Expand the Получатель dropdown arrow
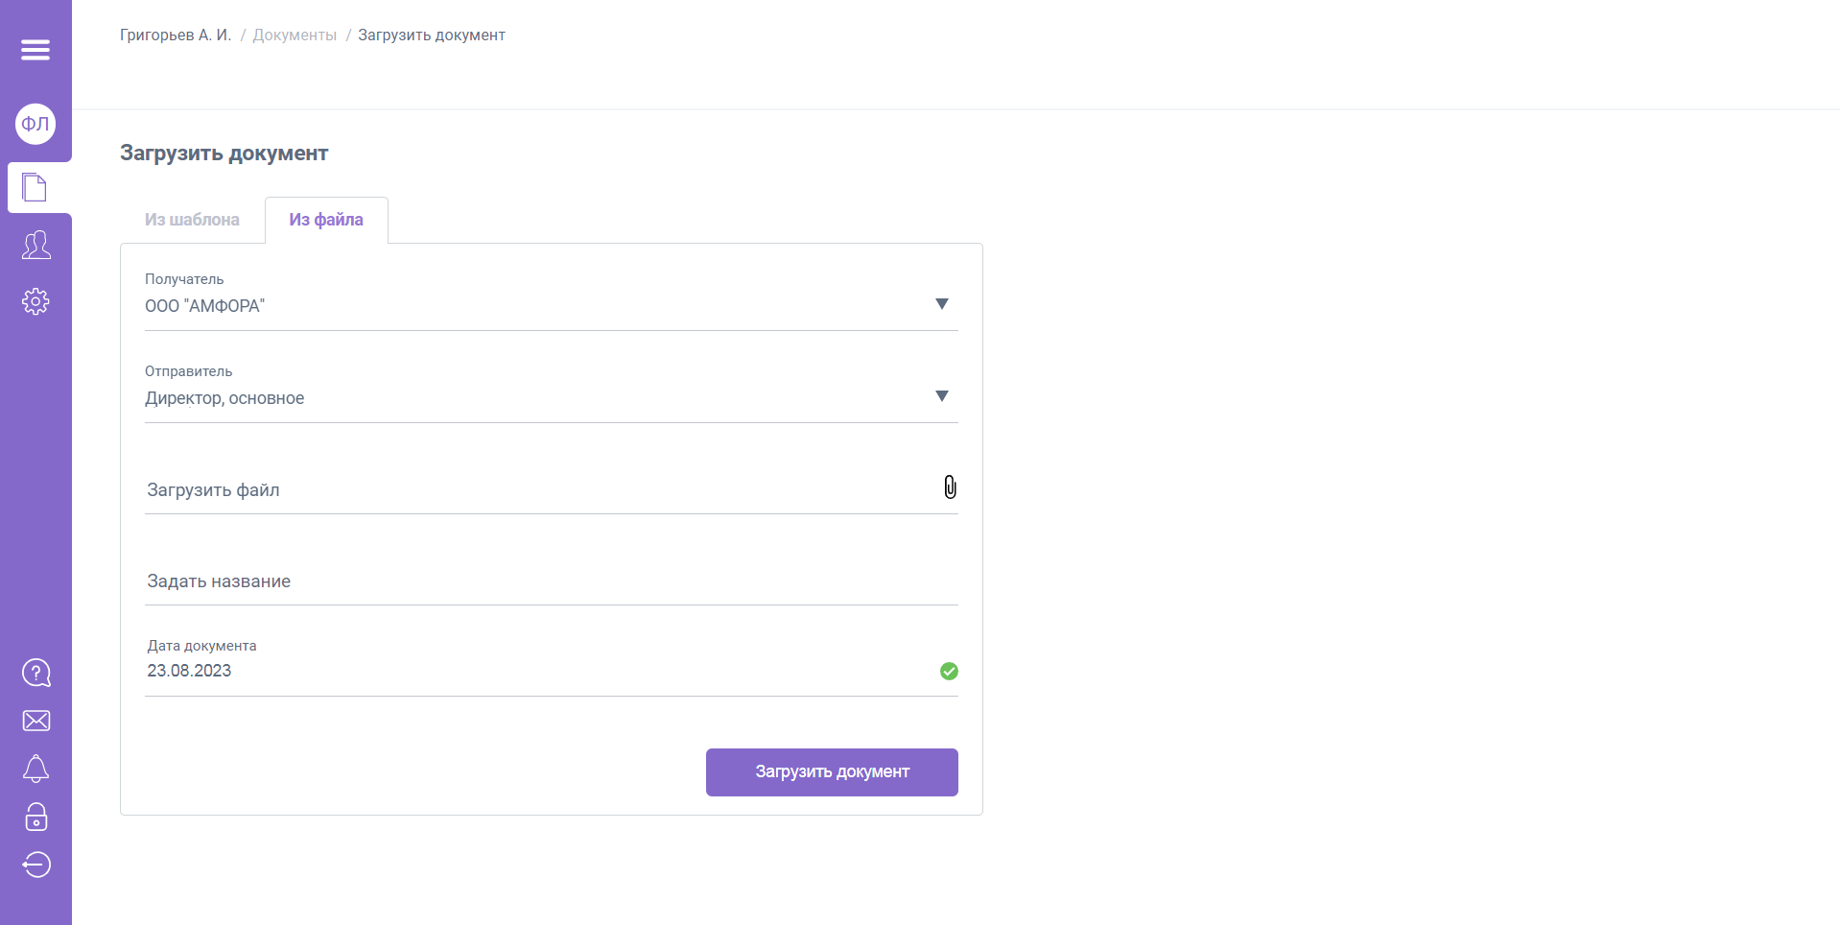The width and height of the screenshot is (1840, 925). [941, 304]
